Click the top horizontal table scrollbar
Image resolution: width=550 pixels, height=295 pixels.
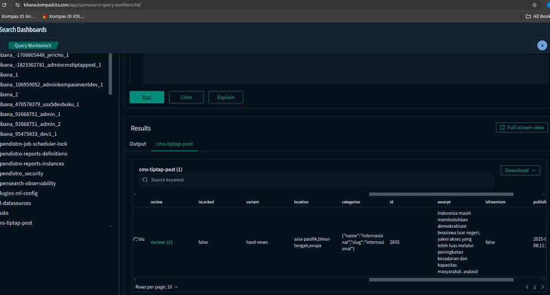[x=441, y=194]
